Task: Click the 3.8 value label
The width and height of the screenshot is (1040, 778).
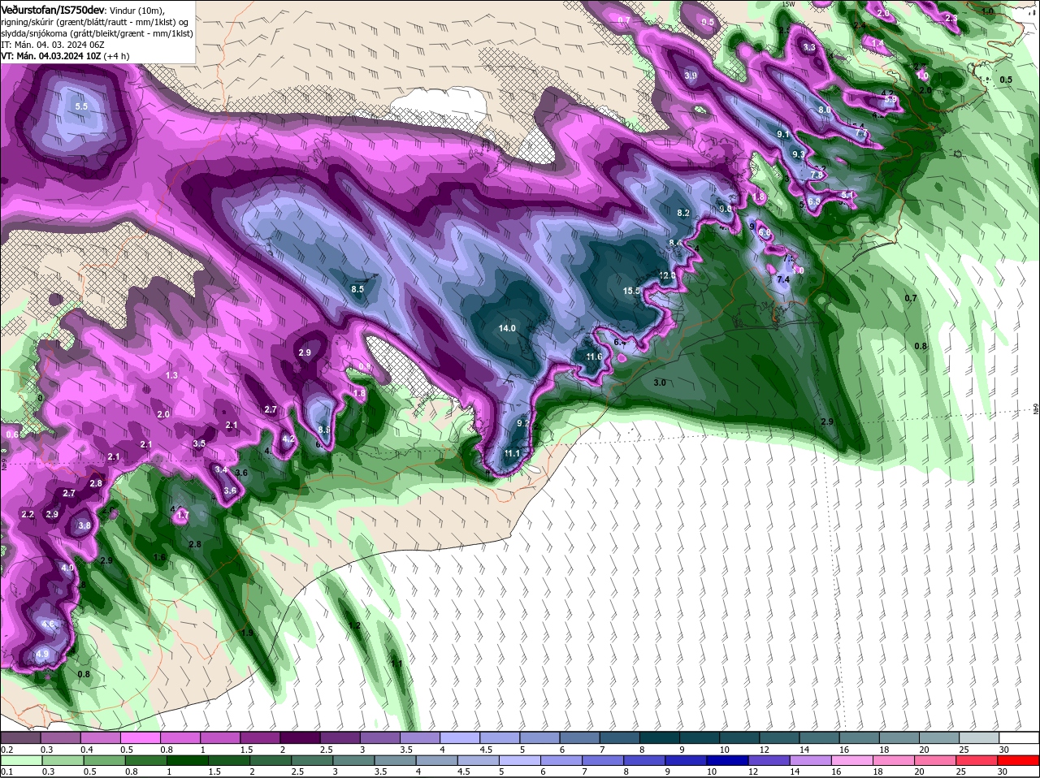Action: (x=84, y=525)
